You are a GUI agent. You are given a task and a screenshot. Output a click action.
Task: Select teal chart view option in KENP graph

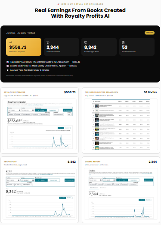pyautogui.click(x=62, y=198)
